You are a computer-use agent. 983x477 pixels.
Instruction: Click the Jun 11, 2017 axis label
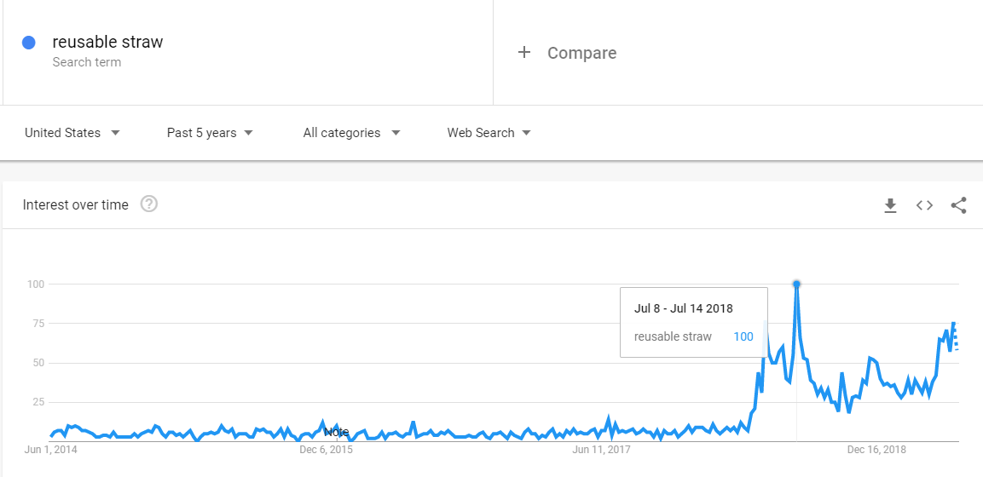(601, 449)
